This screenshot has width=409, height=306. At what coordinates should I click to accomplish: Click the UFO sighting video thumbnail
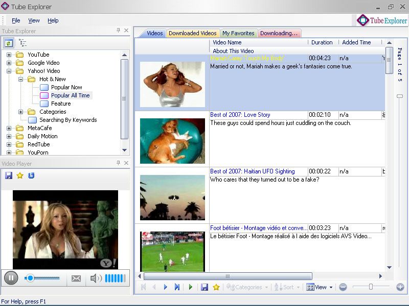pos(172,197)
